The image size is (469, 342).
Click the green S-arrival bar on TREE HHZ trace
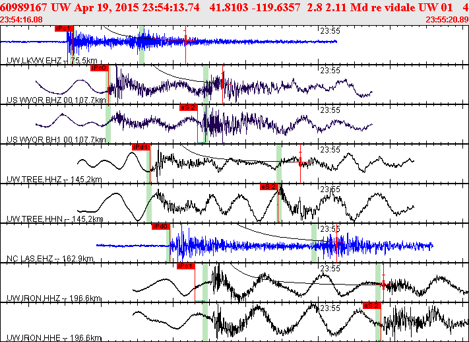pyautogui.click(x=279, y=164)
